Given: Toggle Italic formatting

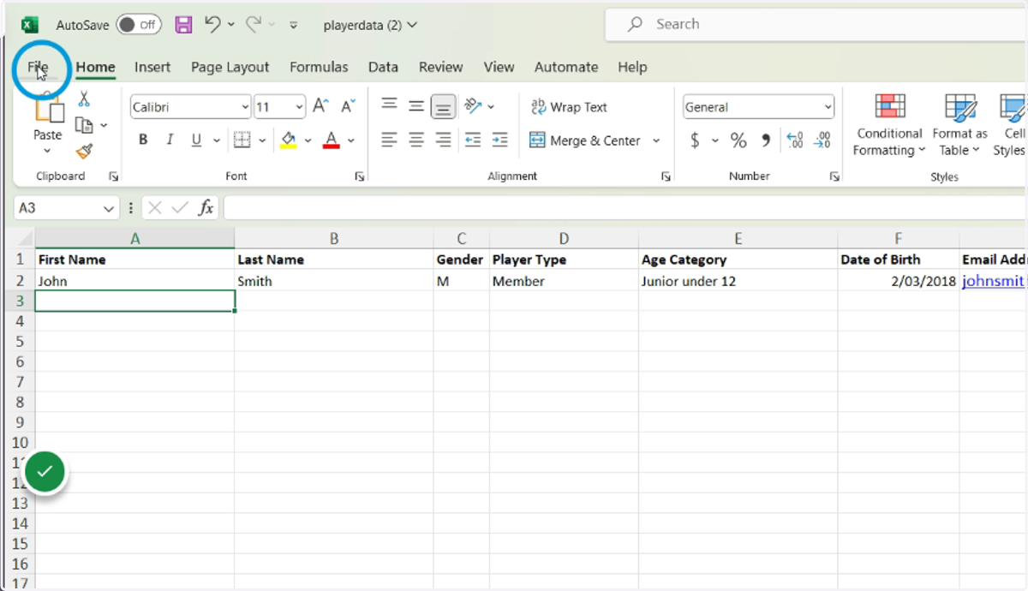Looking at the screenshot, I should (170, 140).
